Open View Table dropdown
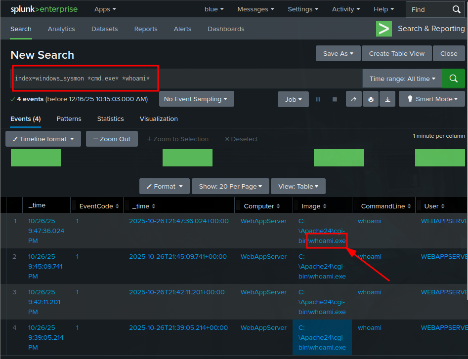This screenshot has height=359, width=468. pos(298,186)
